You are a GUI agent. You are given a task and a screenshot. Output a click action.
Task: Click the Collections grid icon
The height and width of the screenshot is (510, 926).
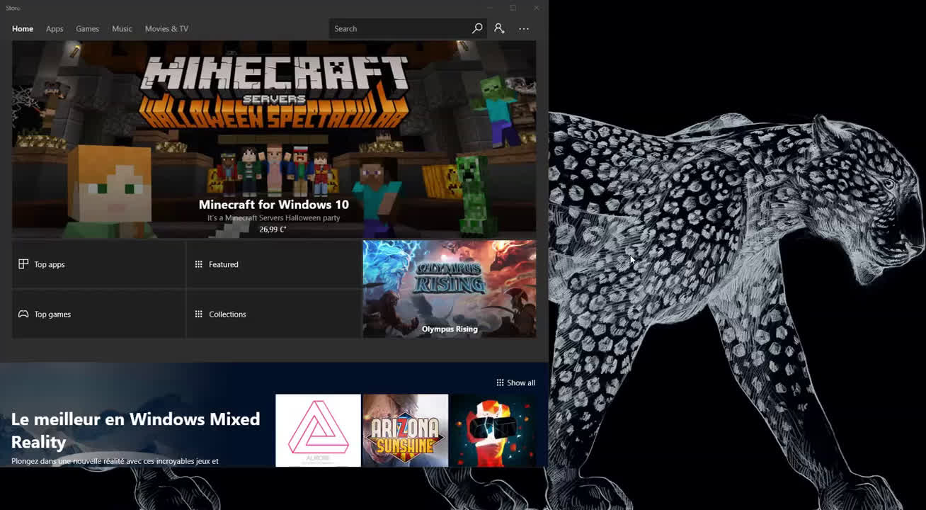click(x=199, y=314)
